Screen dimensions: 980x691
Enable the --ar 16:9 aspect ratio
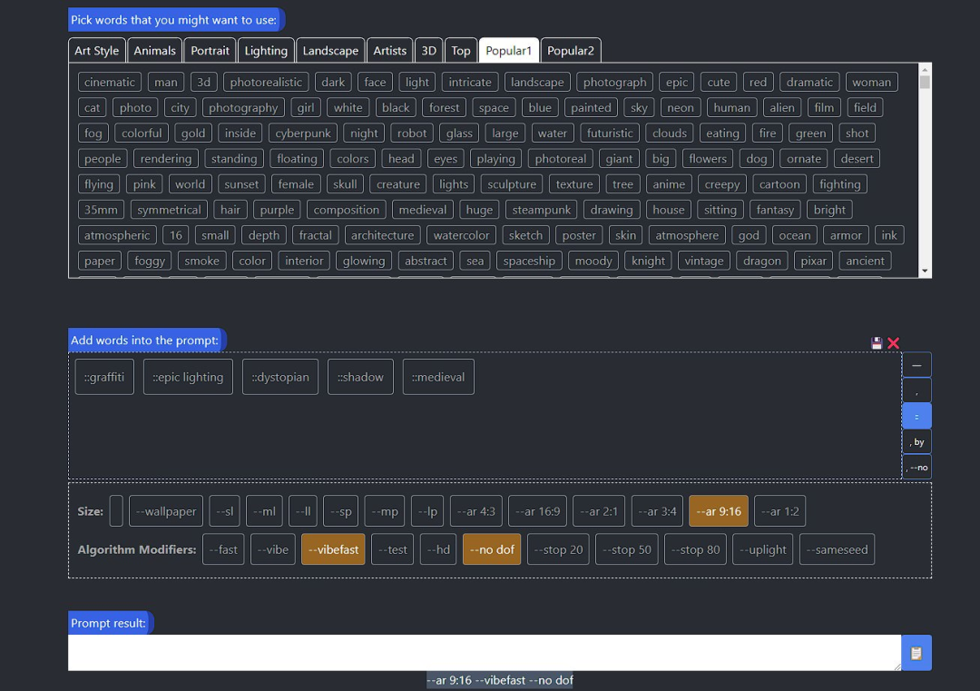[x=537, y=511]
